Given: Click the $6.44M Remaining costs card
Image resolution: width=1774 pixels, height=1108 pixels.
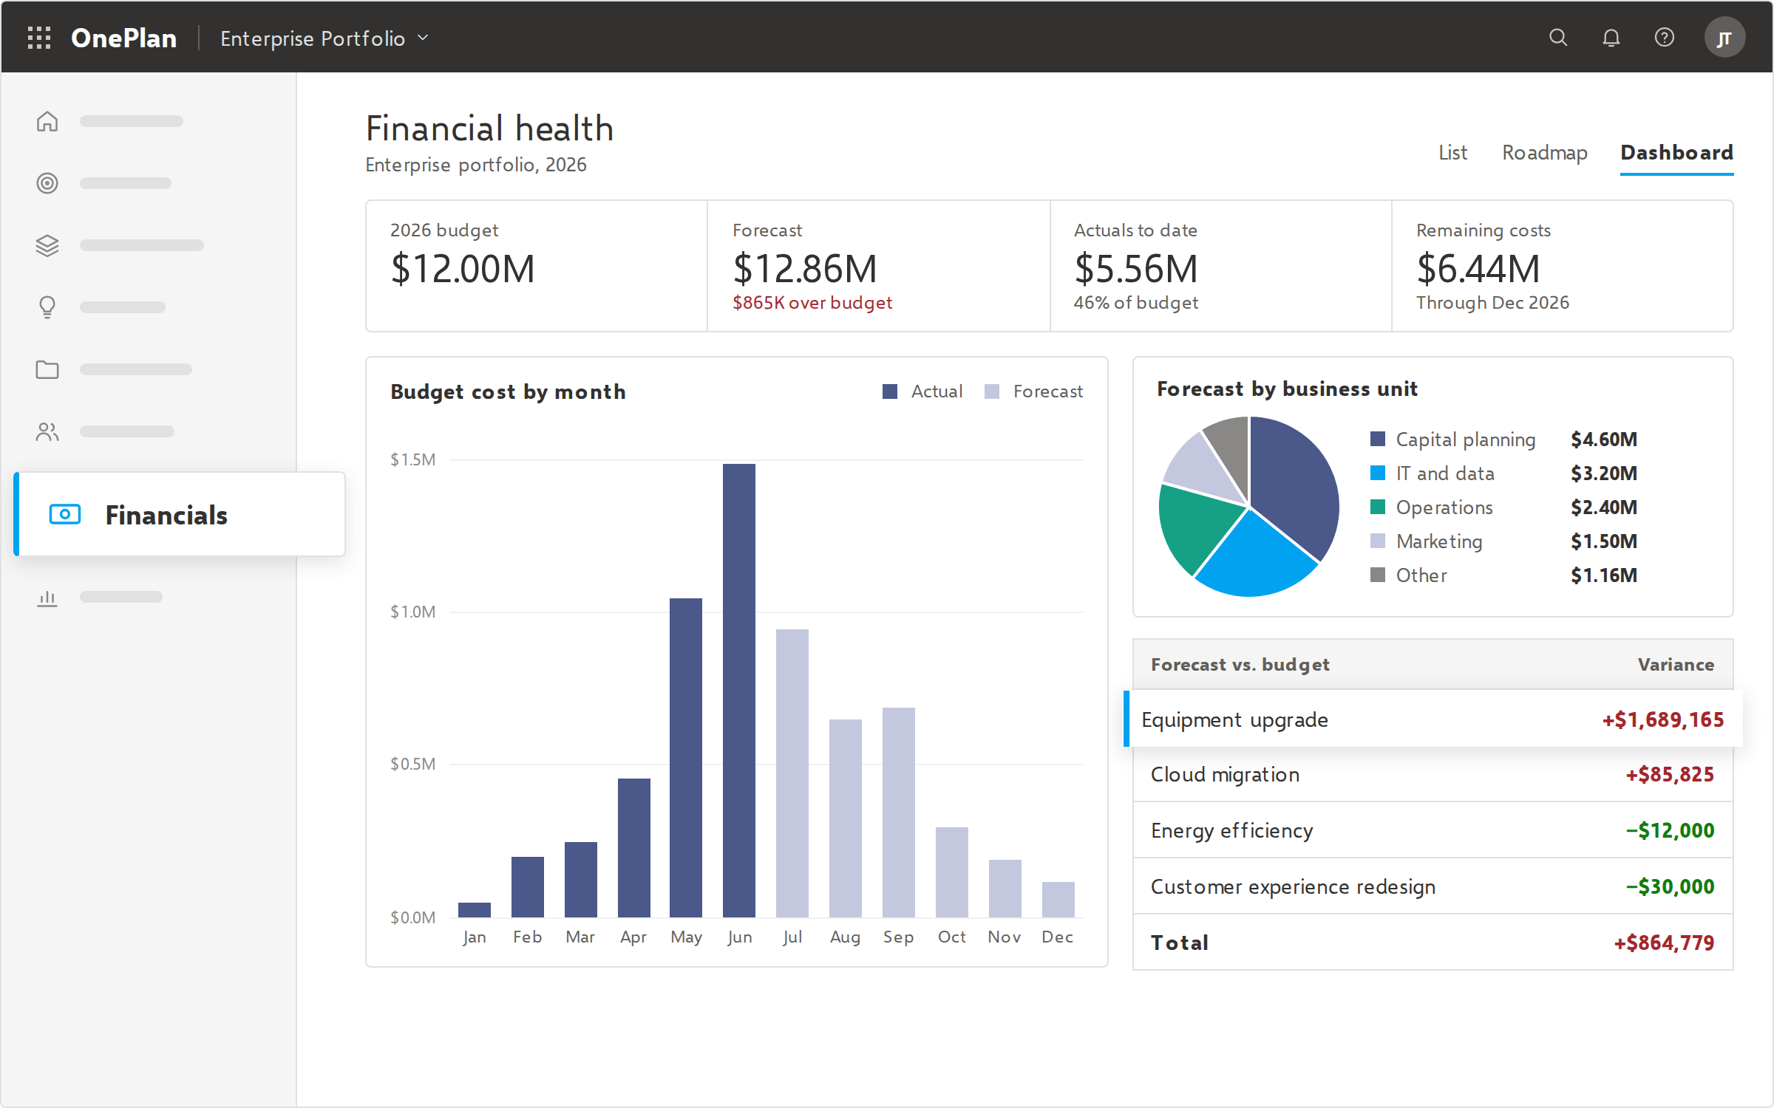Looking at the screenshot, I should point(1563,266).
